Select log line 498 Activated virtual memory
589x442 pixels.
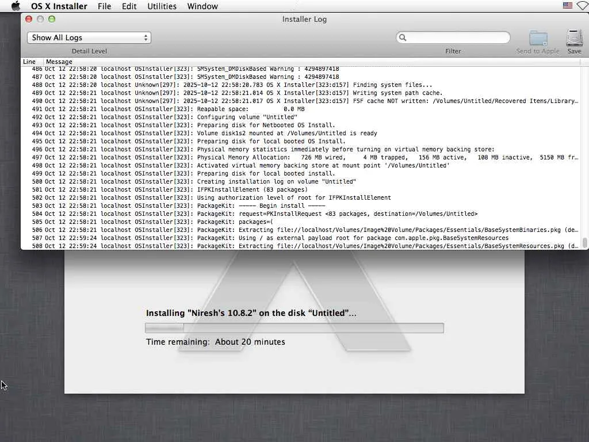click(x=300, y=166)
